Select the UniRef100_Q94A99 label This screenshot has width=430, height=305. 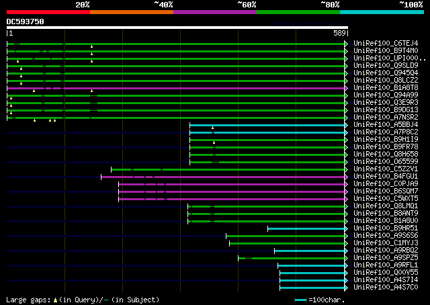386,95
